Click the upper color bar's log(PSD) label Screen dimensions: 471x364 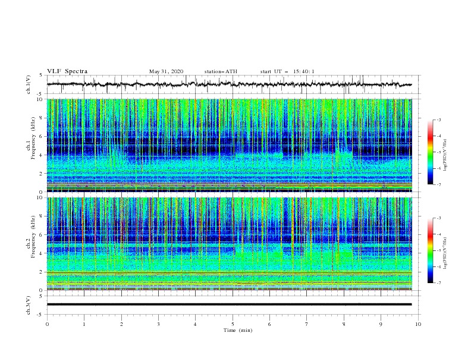coord(446,155)
